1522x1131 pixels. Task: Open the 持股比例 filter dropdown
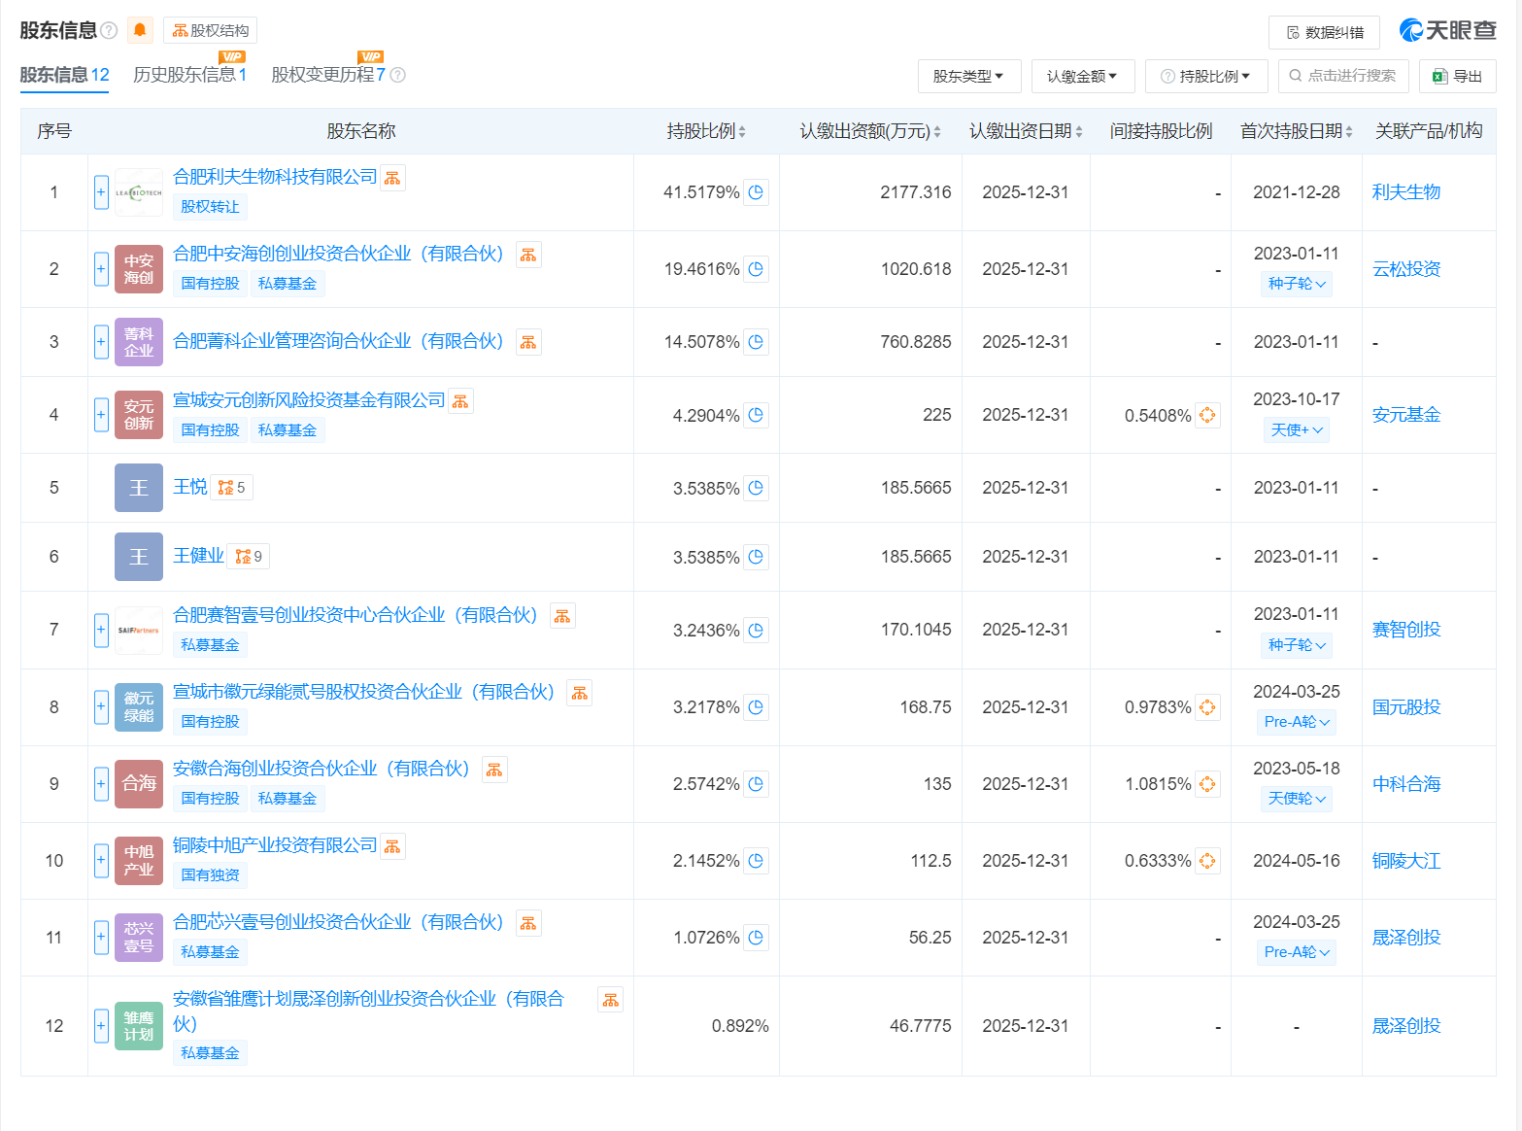tap(1205, 76)
